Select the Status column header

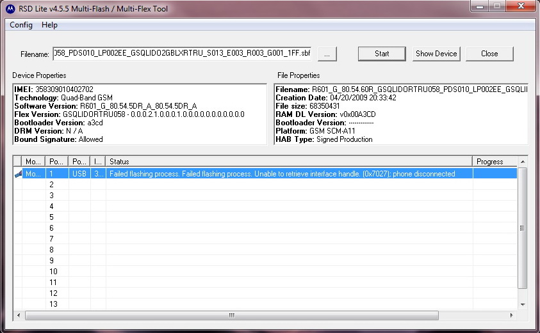pos(289,161)
